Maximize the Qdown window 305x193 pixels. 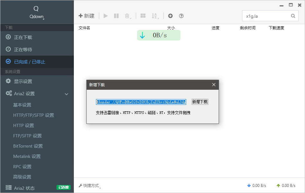(291, 5)
